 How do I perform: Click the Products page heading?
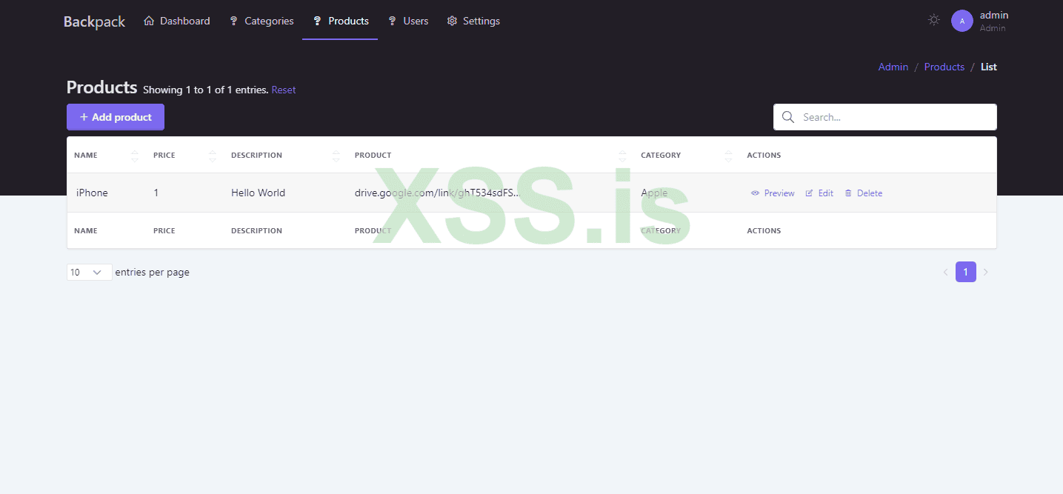click(x=102, y=87)
